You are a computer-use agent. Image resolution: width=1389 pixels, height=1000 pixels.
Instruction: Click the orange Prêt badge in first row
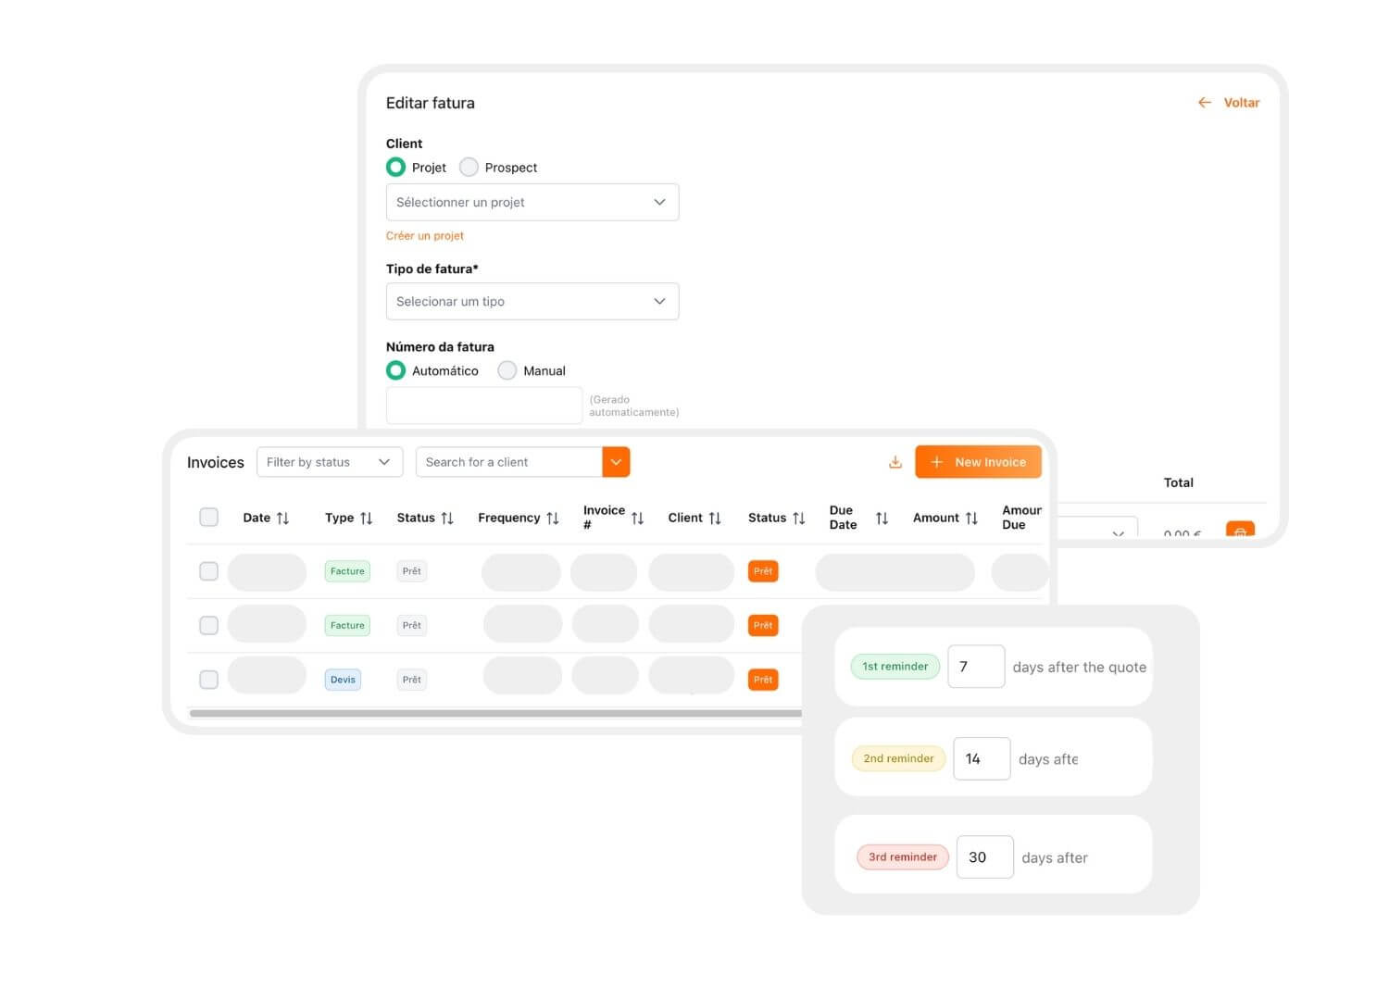pos(763,571)
